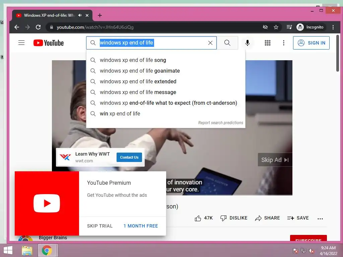343x257 pixels.
Task: Click the page vertical scrollbar thumb
Action: 338,53
